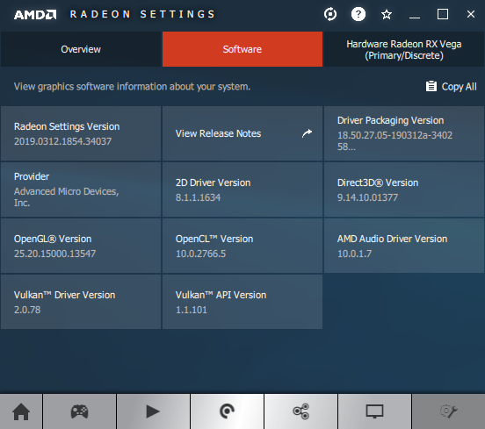Open the ReLive tab icon

point(227,411)
